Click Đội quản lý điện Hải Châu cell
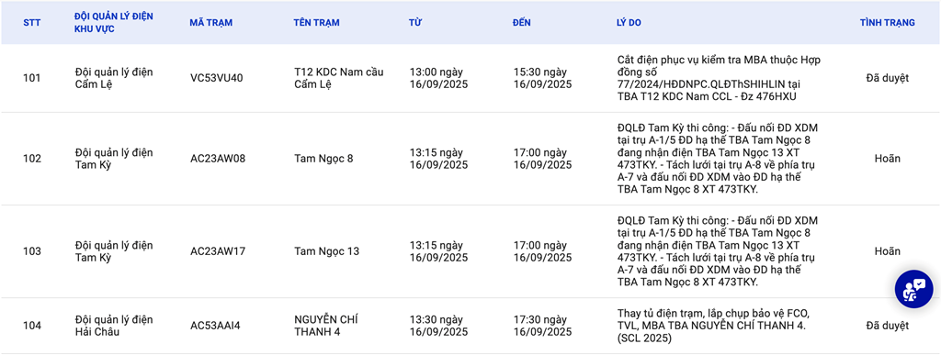 (x=114, y=326)
